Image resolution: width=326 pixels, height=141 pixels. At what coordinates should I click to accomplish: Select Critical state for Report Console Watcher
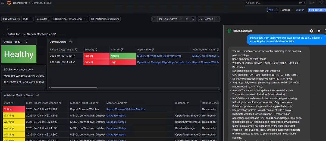13,109
